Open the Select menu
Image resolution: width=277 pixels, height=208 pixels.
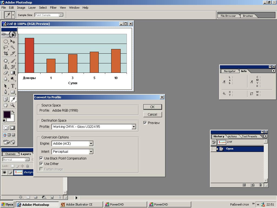tap(43, 8)
